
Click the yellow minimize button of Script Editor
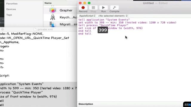(85, 3)
